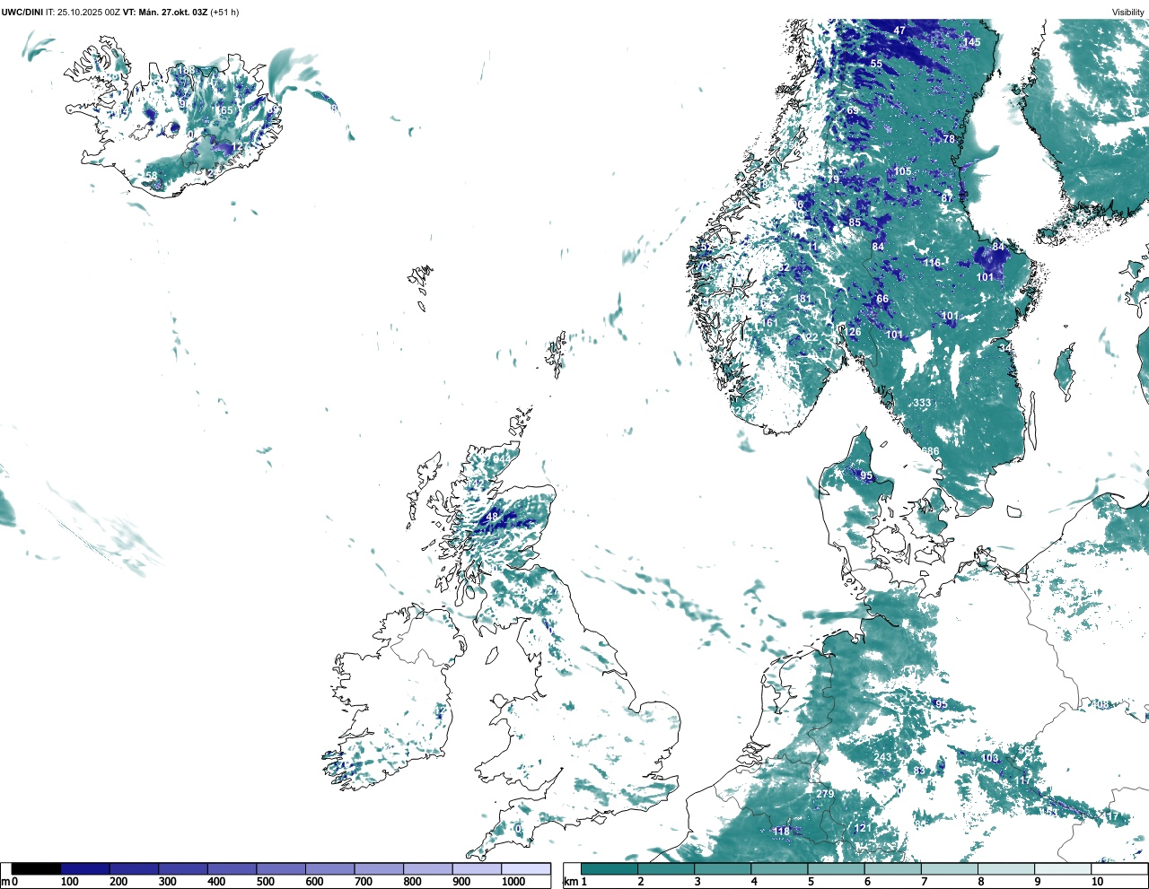Select the 5–6 km teal legend segment

[x=837, y=868]
